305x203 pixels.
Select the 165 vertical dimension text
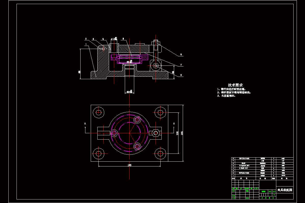(x=182, y=133)
